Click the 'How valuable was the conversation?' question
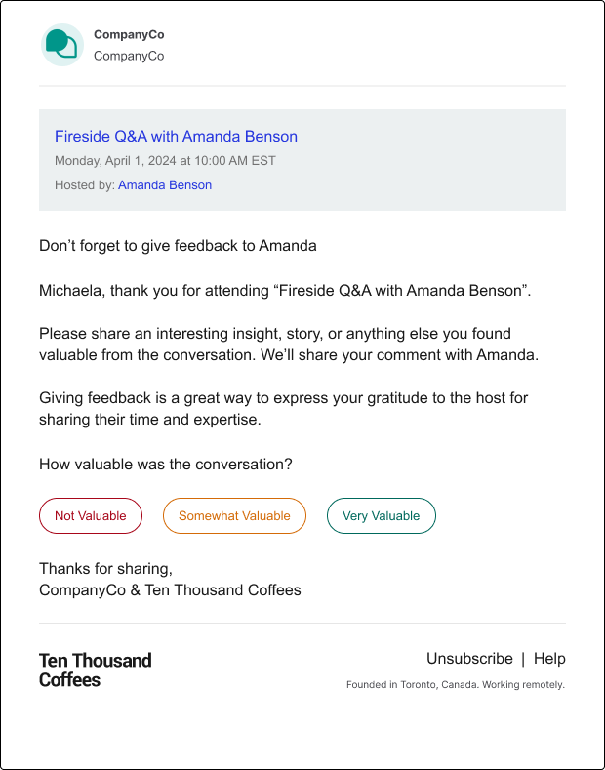Image resolution: width=605 pixels, height=770 pixels. tap(166, 465)
